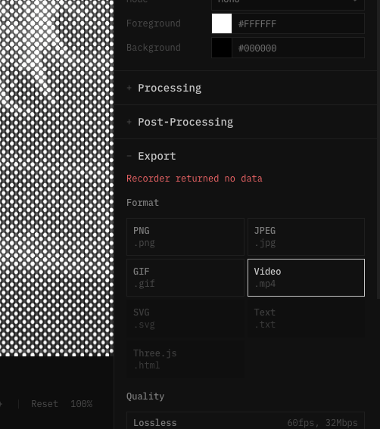Screen dimensions: 380x429
Task: Reset the canvas zoom
Action: tap(45, 404)
